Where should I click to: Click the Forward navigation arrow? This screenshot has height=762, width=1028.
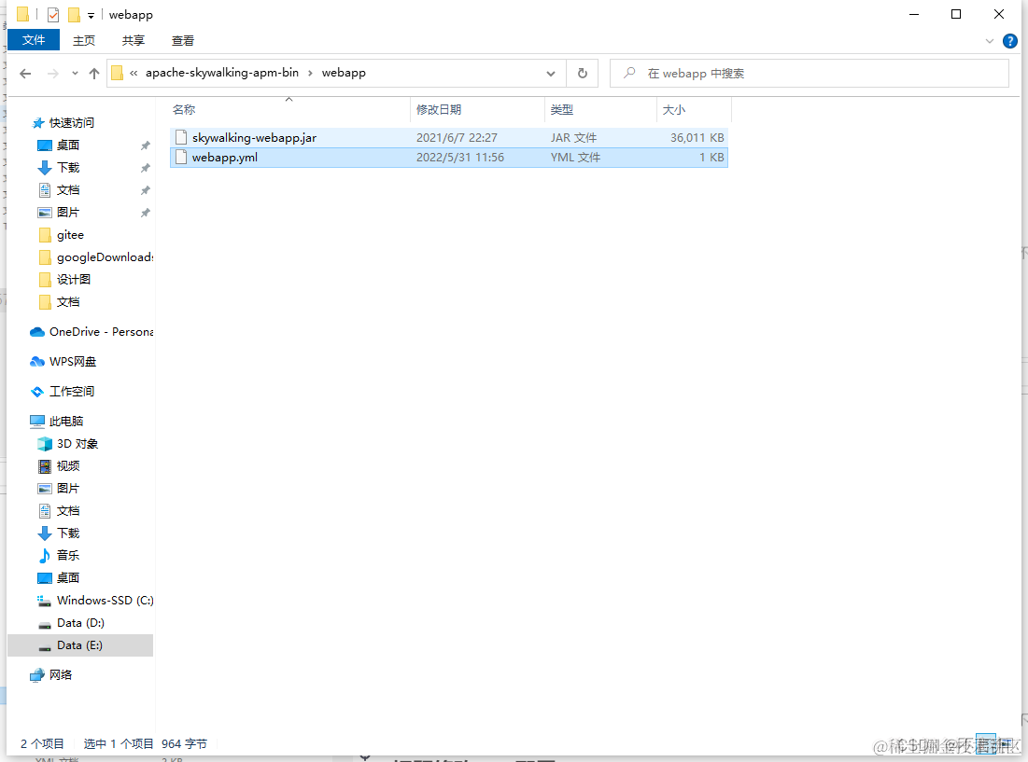point(53,74)
